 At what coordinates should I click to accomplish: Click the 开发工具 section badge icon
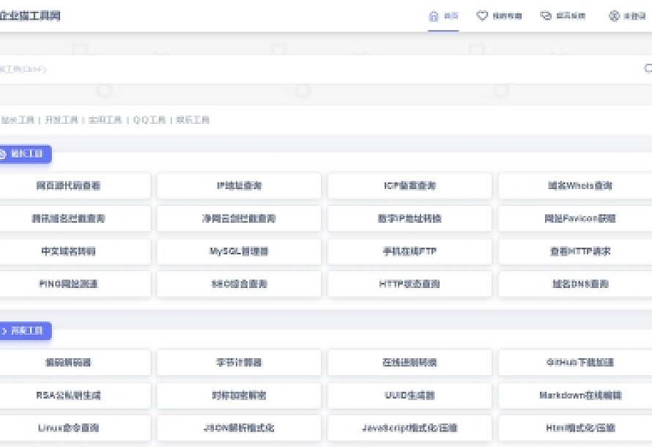point(2,331)
